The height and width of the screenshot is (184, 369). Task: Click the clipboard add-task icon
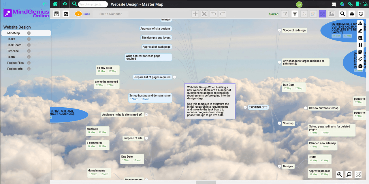pos(66,14)
